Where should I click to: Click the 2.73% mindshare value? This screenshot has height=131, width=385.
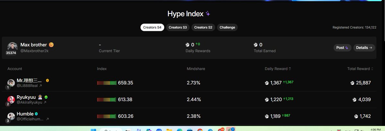[194, 83]
